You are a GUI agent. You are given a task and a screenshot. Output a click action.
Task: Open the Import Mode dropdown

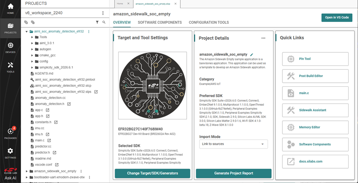click(233, 144)
